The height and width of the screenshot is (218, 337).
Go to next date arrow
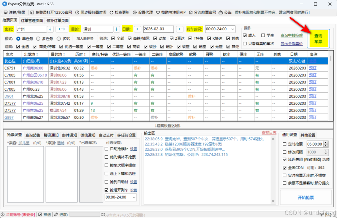point(179,29)
